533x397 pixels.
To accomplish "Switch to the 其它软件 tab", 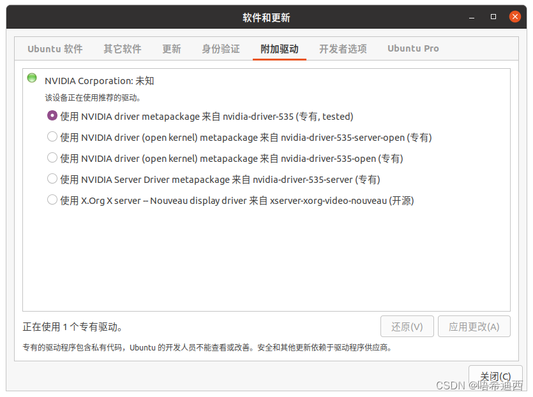I will click(123, 49).
